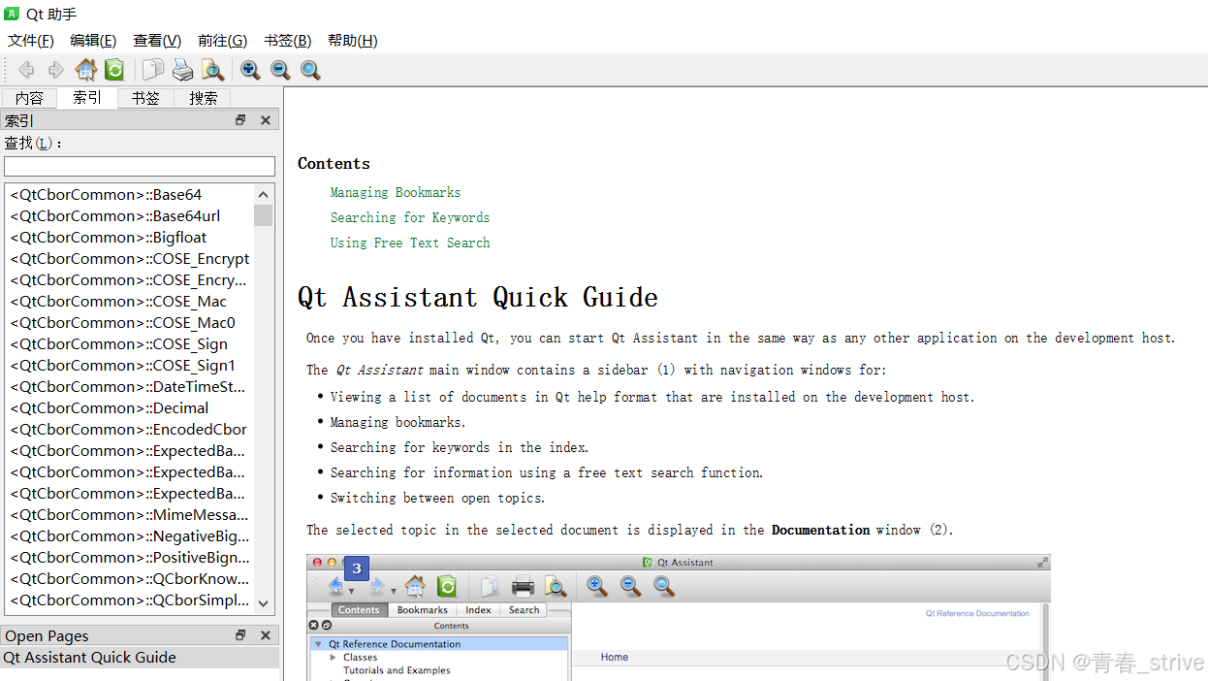Zoom out with the minus magnifier icon
The width and height of the screenshot is (1208, 681).
tap(280, 70)
